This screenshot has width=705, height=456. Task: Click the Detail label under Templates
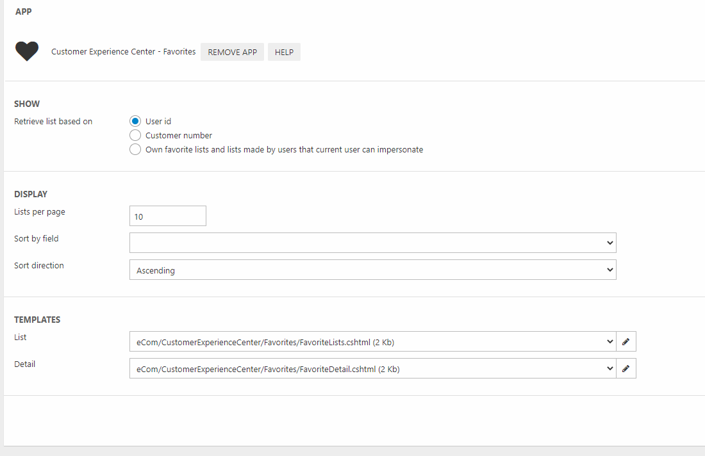[24, 364]
